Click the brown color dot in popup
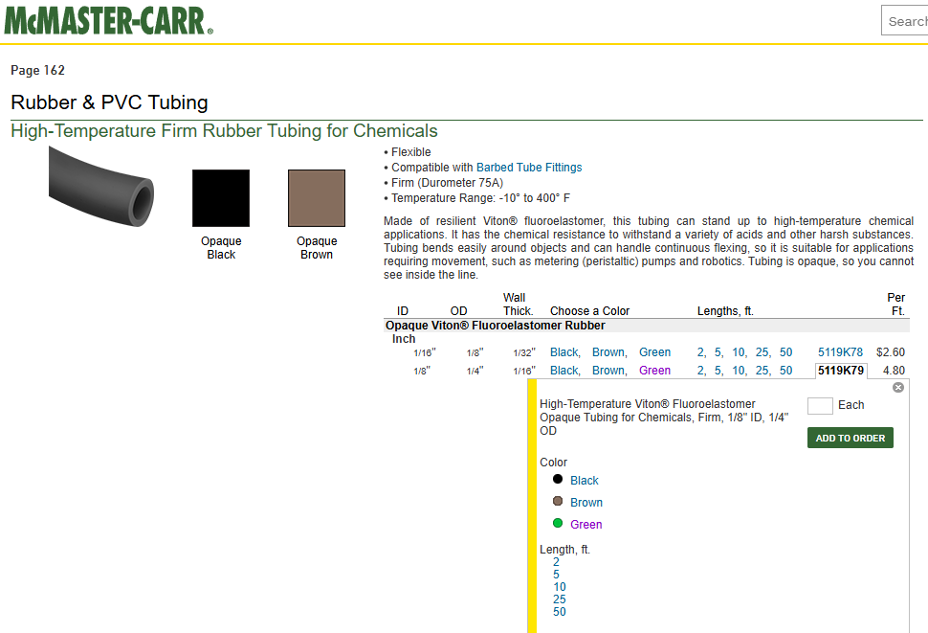The height and width of the screenshot is (633, 928). point(558,501)
